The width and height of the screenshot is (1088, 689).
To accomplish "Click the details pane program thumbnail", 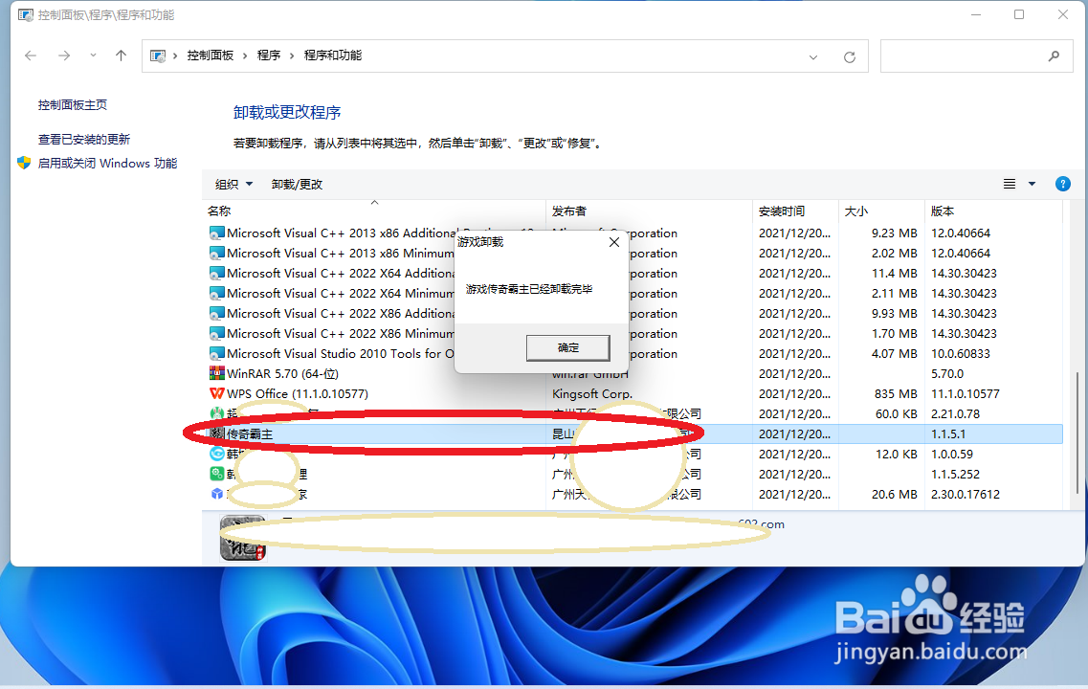I will [x=243, y=538].
